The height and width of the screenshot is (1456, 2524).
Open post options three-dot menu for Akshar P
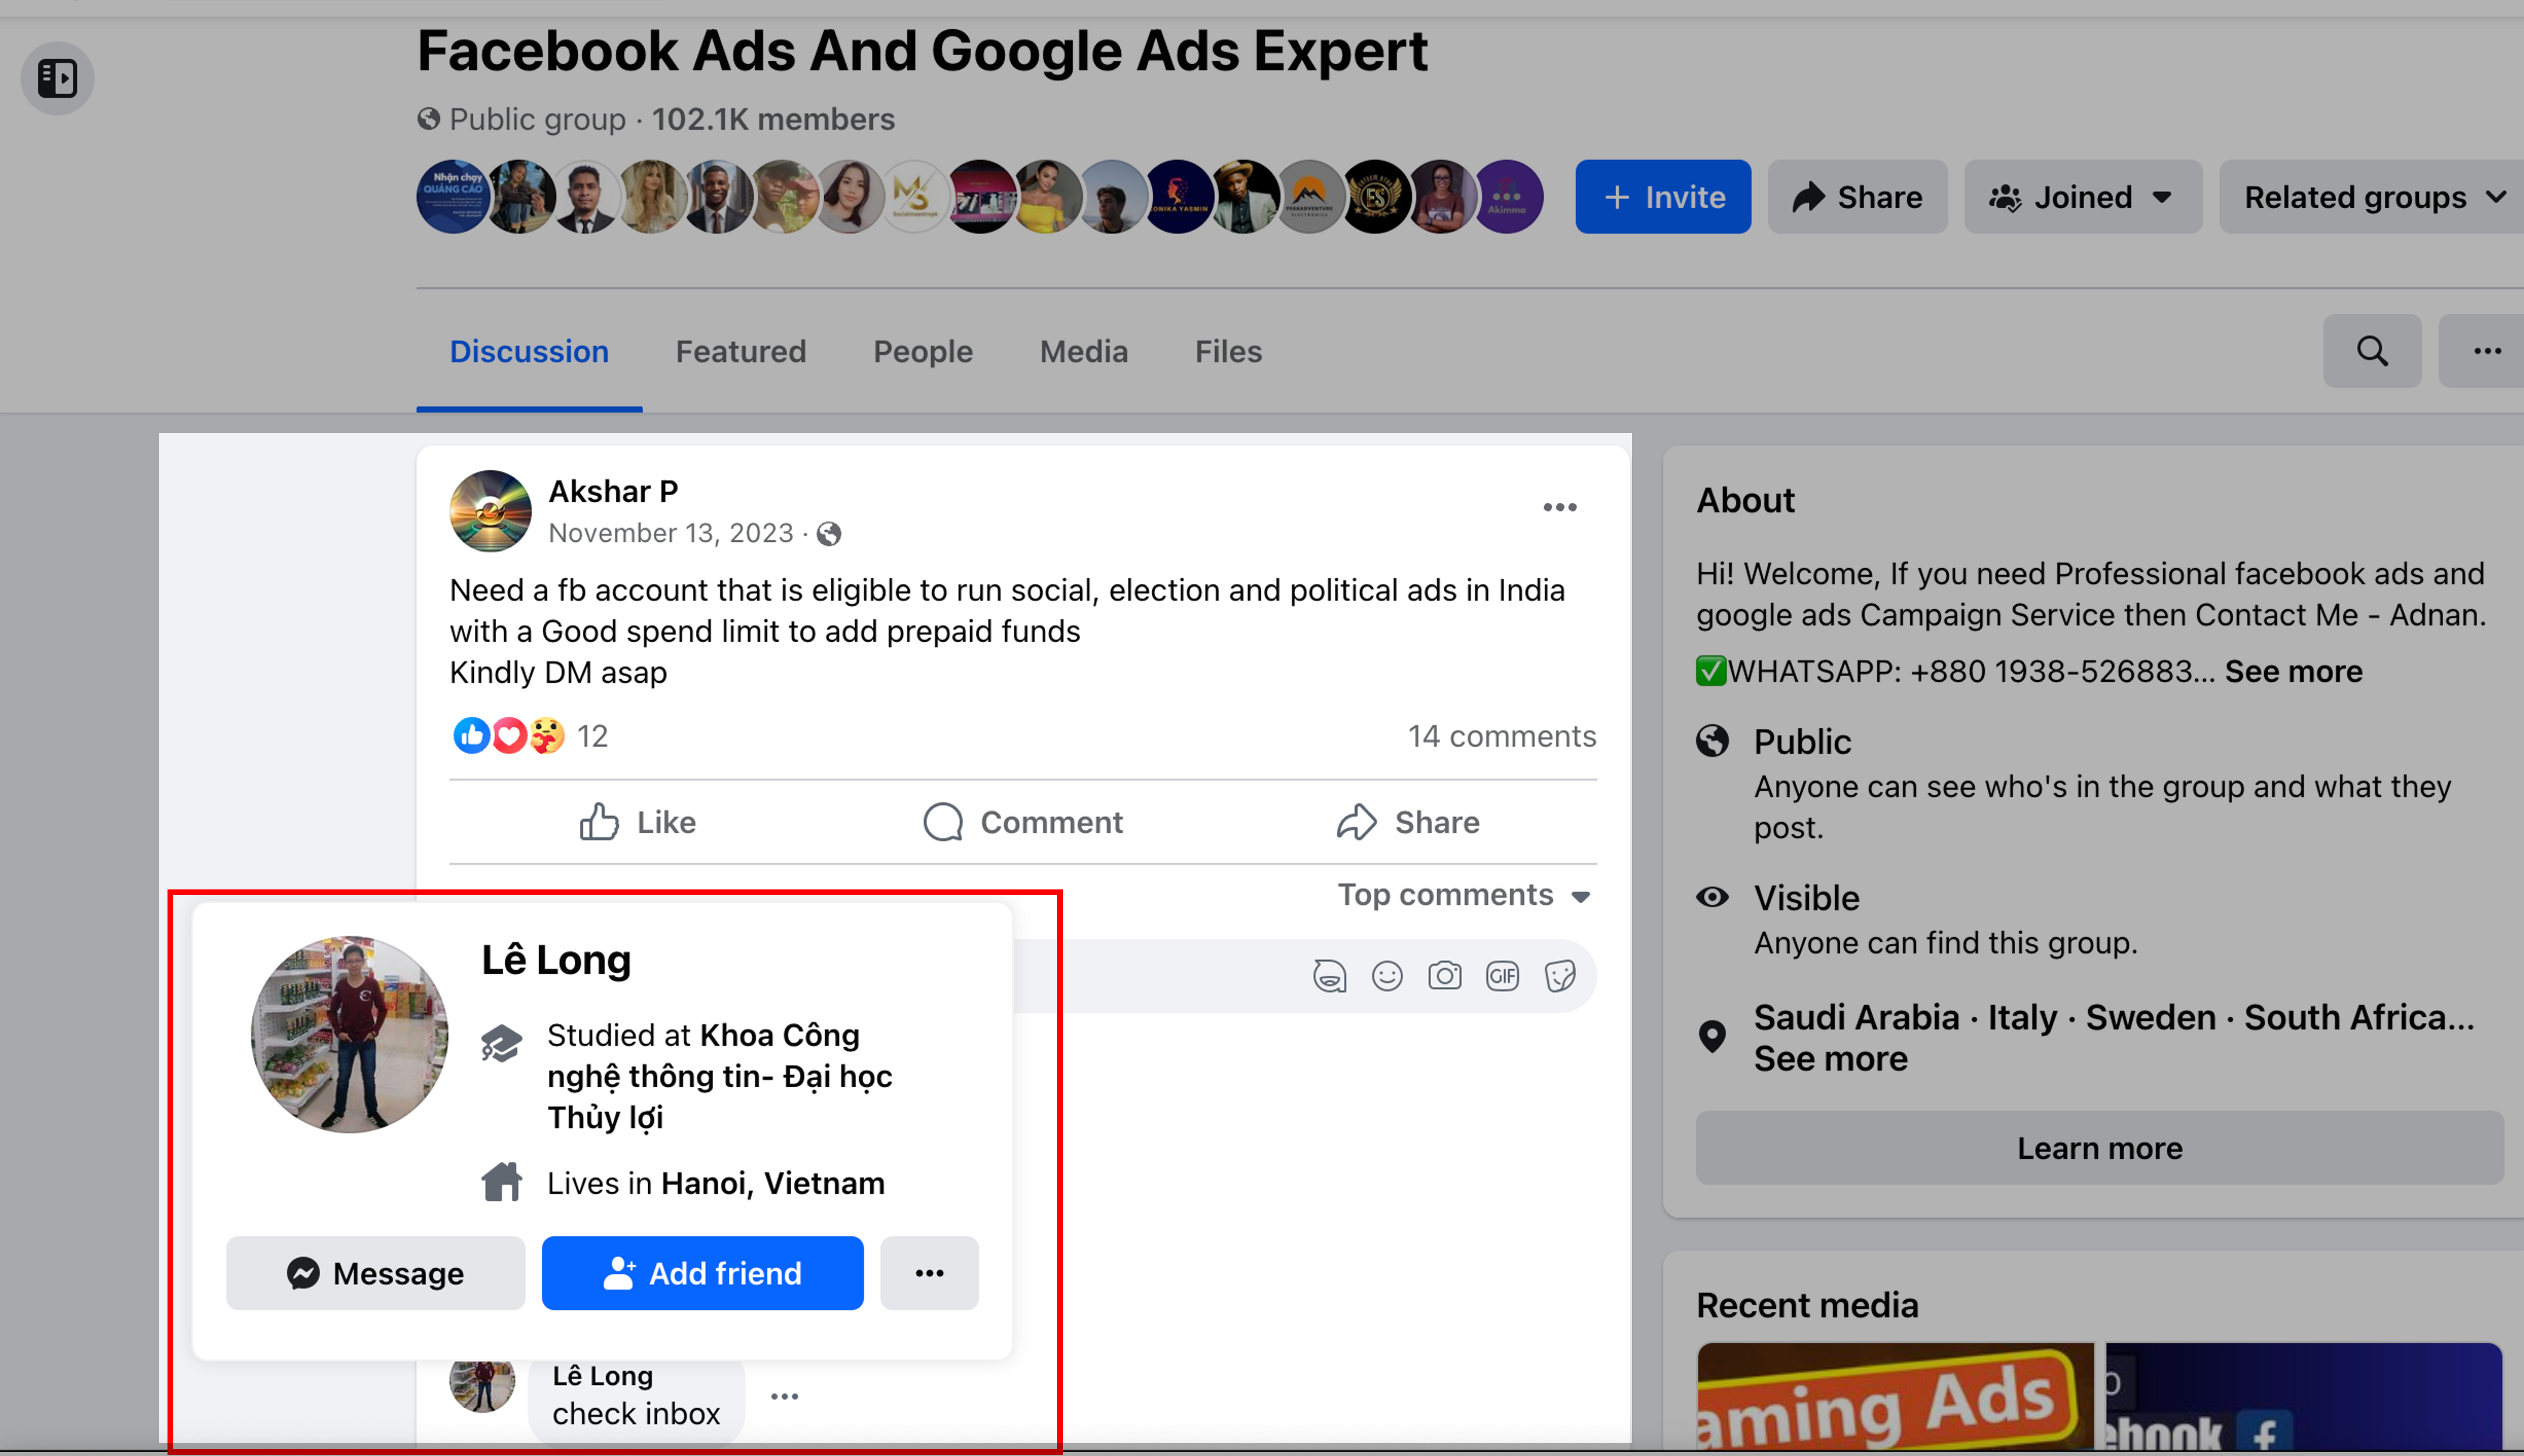1559,507
